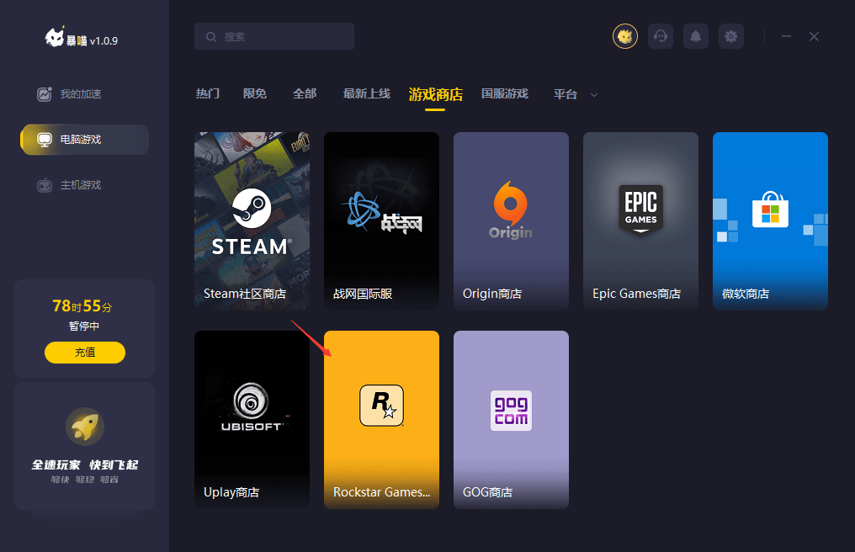Viewport: 855px width, 552px height.
Task: Click the gog.com logo
Action: pyautogui.click(x=511, y=410)
